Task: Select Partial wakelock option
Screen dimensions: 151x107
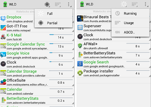Action: [53, 23]
